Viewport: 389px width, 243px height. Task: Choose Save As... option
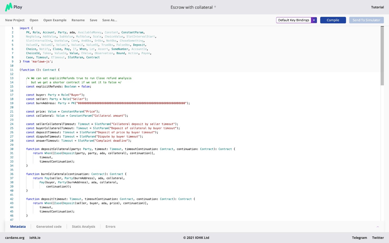(x=110, y=20)
